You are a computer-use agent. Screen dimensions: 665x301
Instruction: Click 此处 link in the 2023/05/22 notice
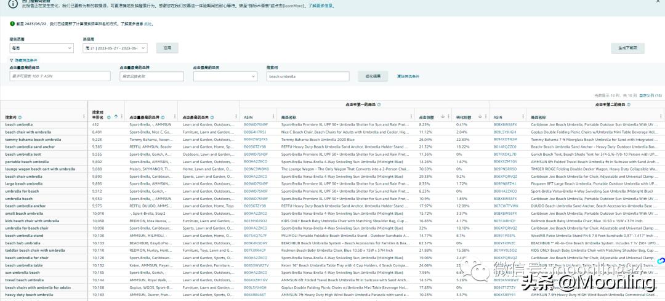coord(148,24)
